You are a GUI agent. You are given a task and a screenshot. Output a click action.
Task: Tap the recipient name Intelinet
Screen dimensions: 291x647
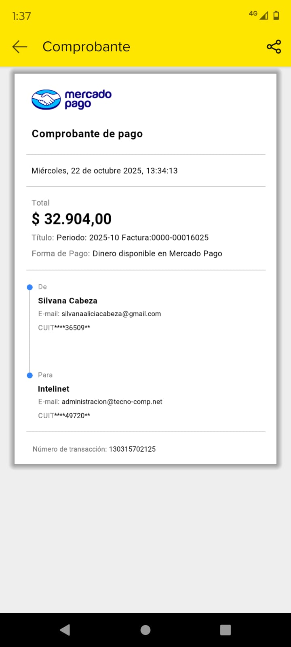[x=54, y=389]
